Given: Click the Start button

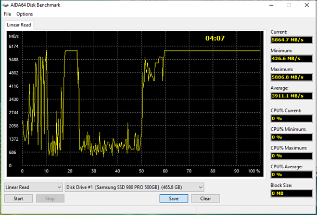Looking at the screenshot, I should tap(18, 199).
